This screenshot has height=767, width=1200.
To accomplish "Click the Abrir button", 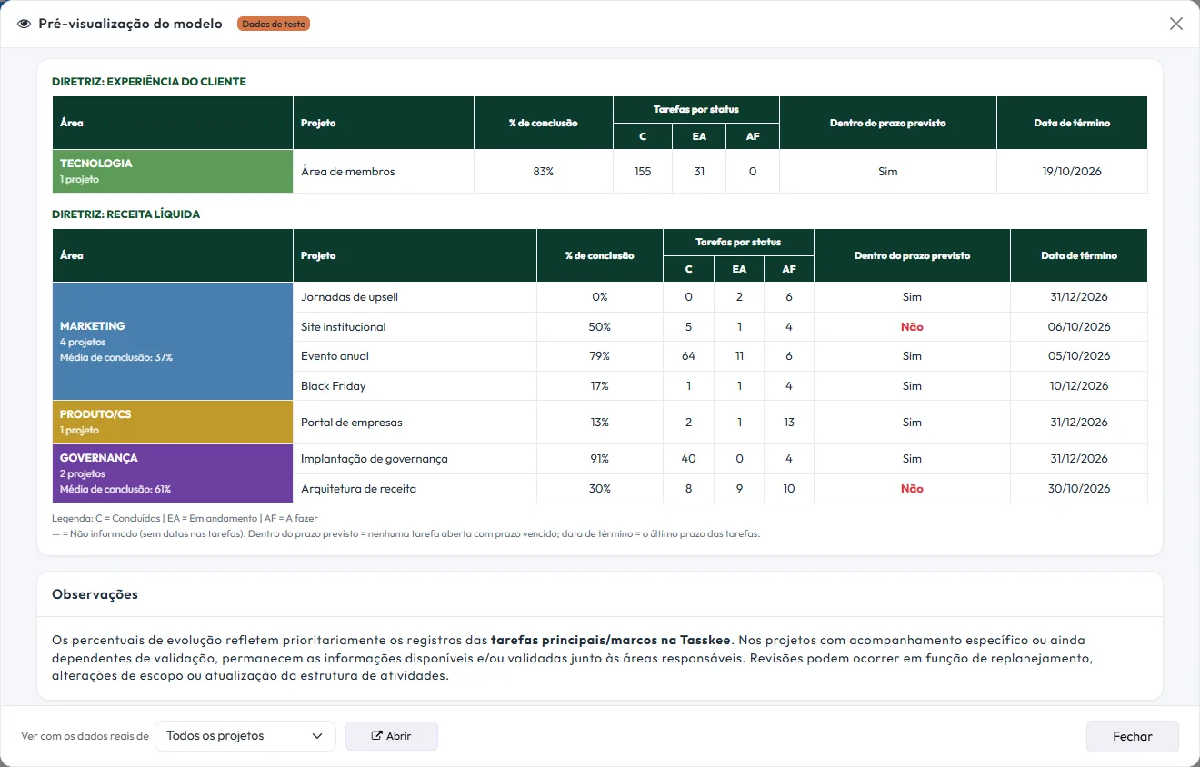I will (392, 736).
